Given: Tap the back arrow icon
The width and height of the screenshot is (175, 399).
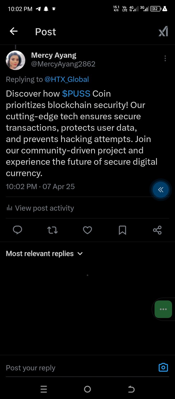Looking at the screenshot, I should pos(14,31).
